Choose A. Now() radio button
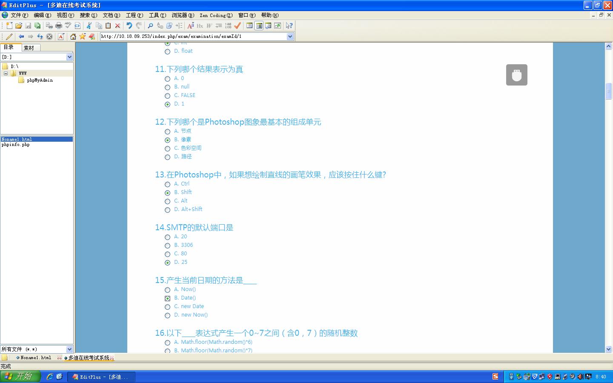Screen dimensions: 613x383 167,290
